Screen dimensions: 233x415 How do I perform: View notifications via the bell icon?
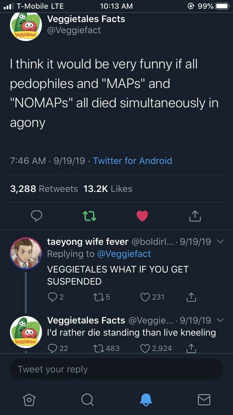[146, 400]
